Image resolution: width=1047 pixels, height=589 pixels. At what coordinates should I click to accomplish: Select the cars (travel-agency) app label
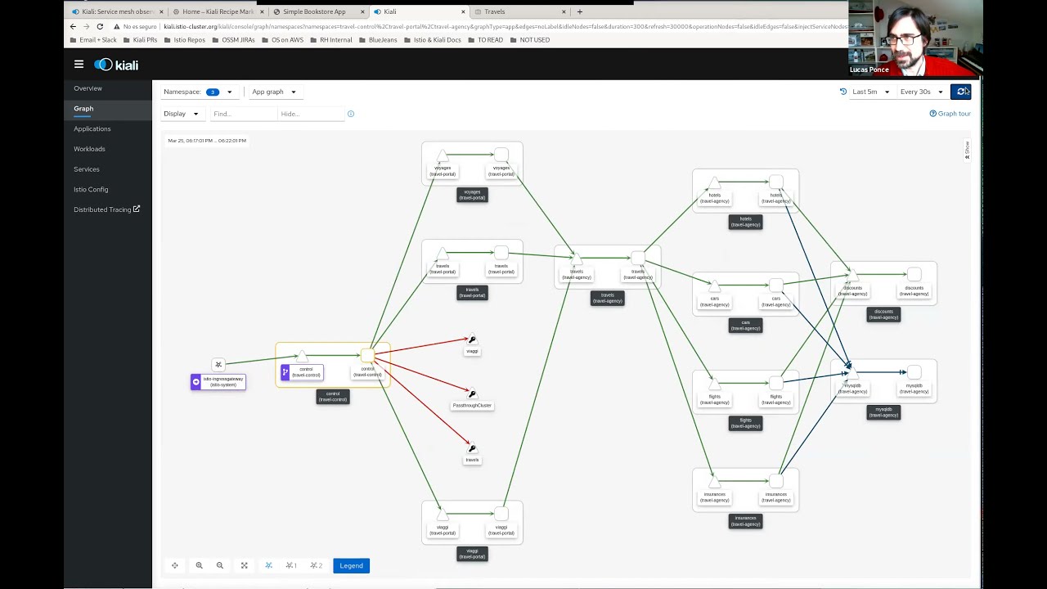pyautogui.click(x=745, y=326)
